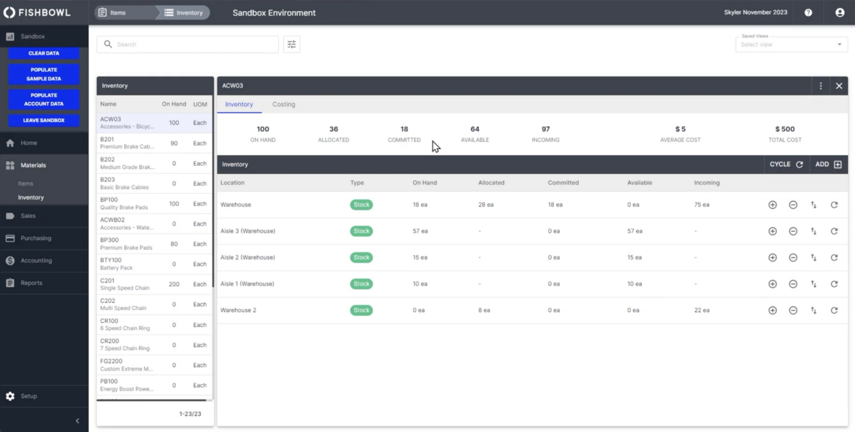The image size is (855, 432).
Task: Select the Setup gear in the sidebar
Action: coord(9,396)
